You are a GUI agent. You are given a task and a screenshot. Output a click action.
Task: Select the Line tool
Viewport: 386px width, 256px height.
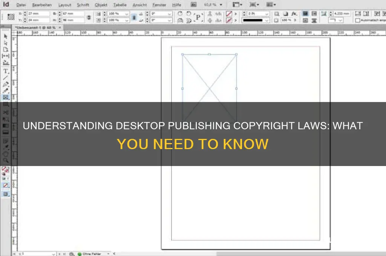[x=5, y=78]
